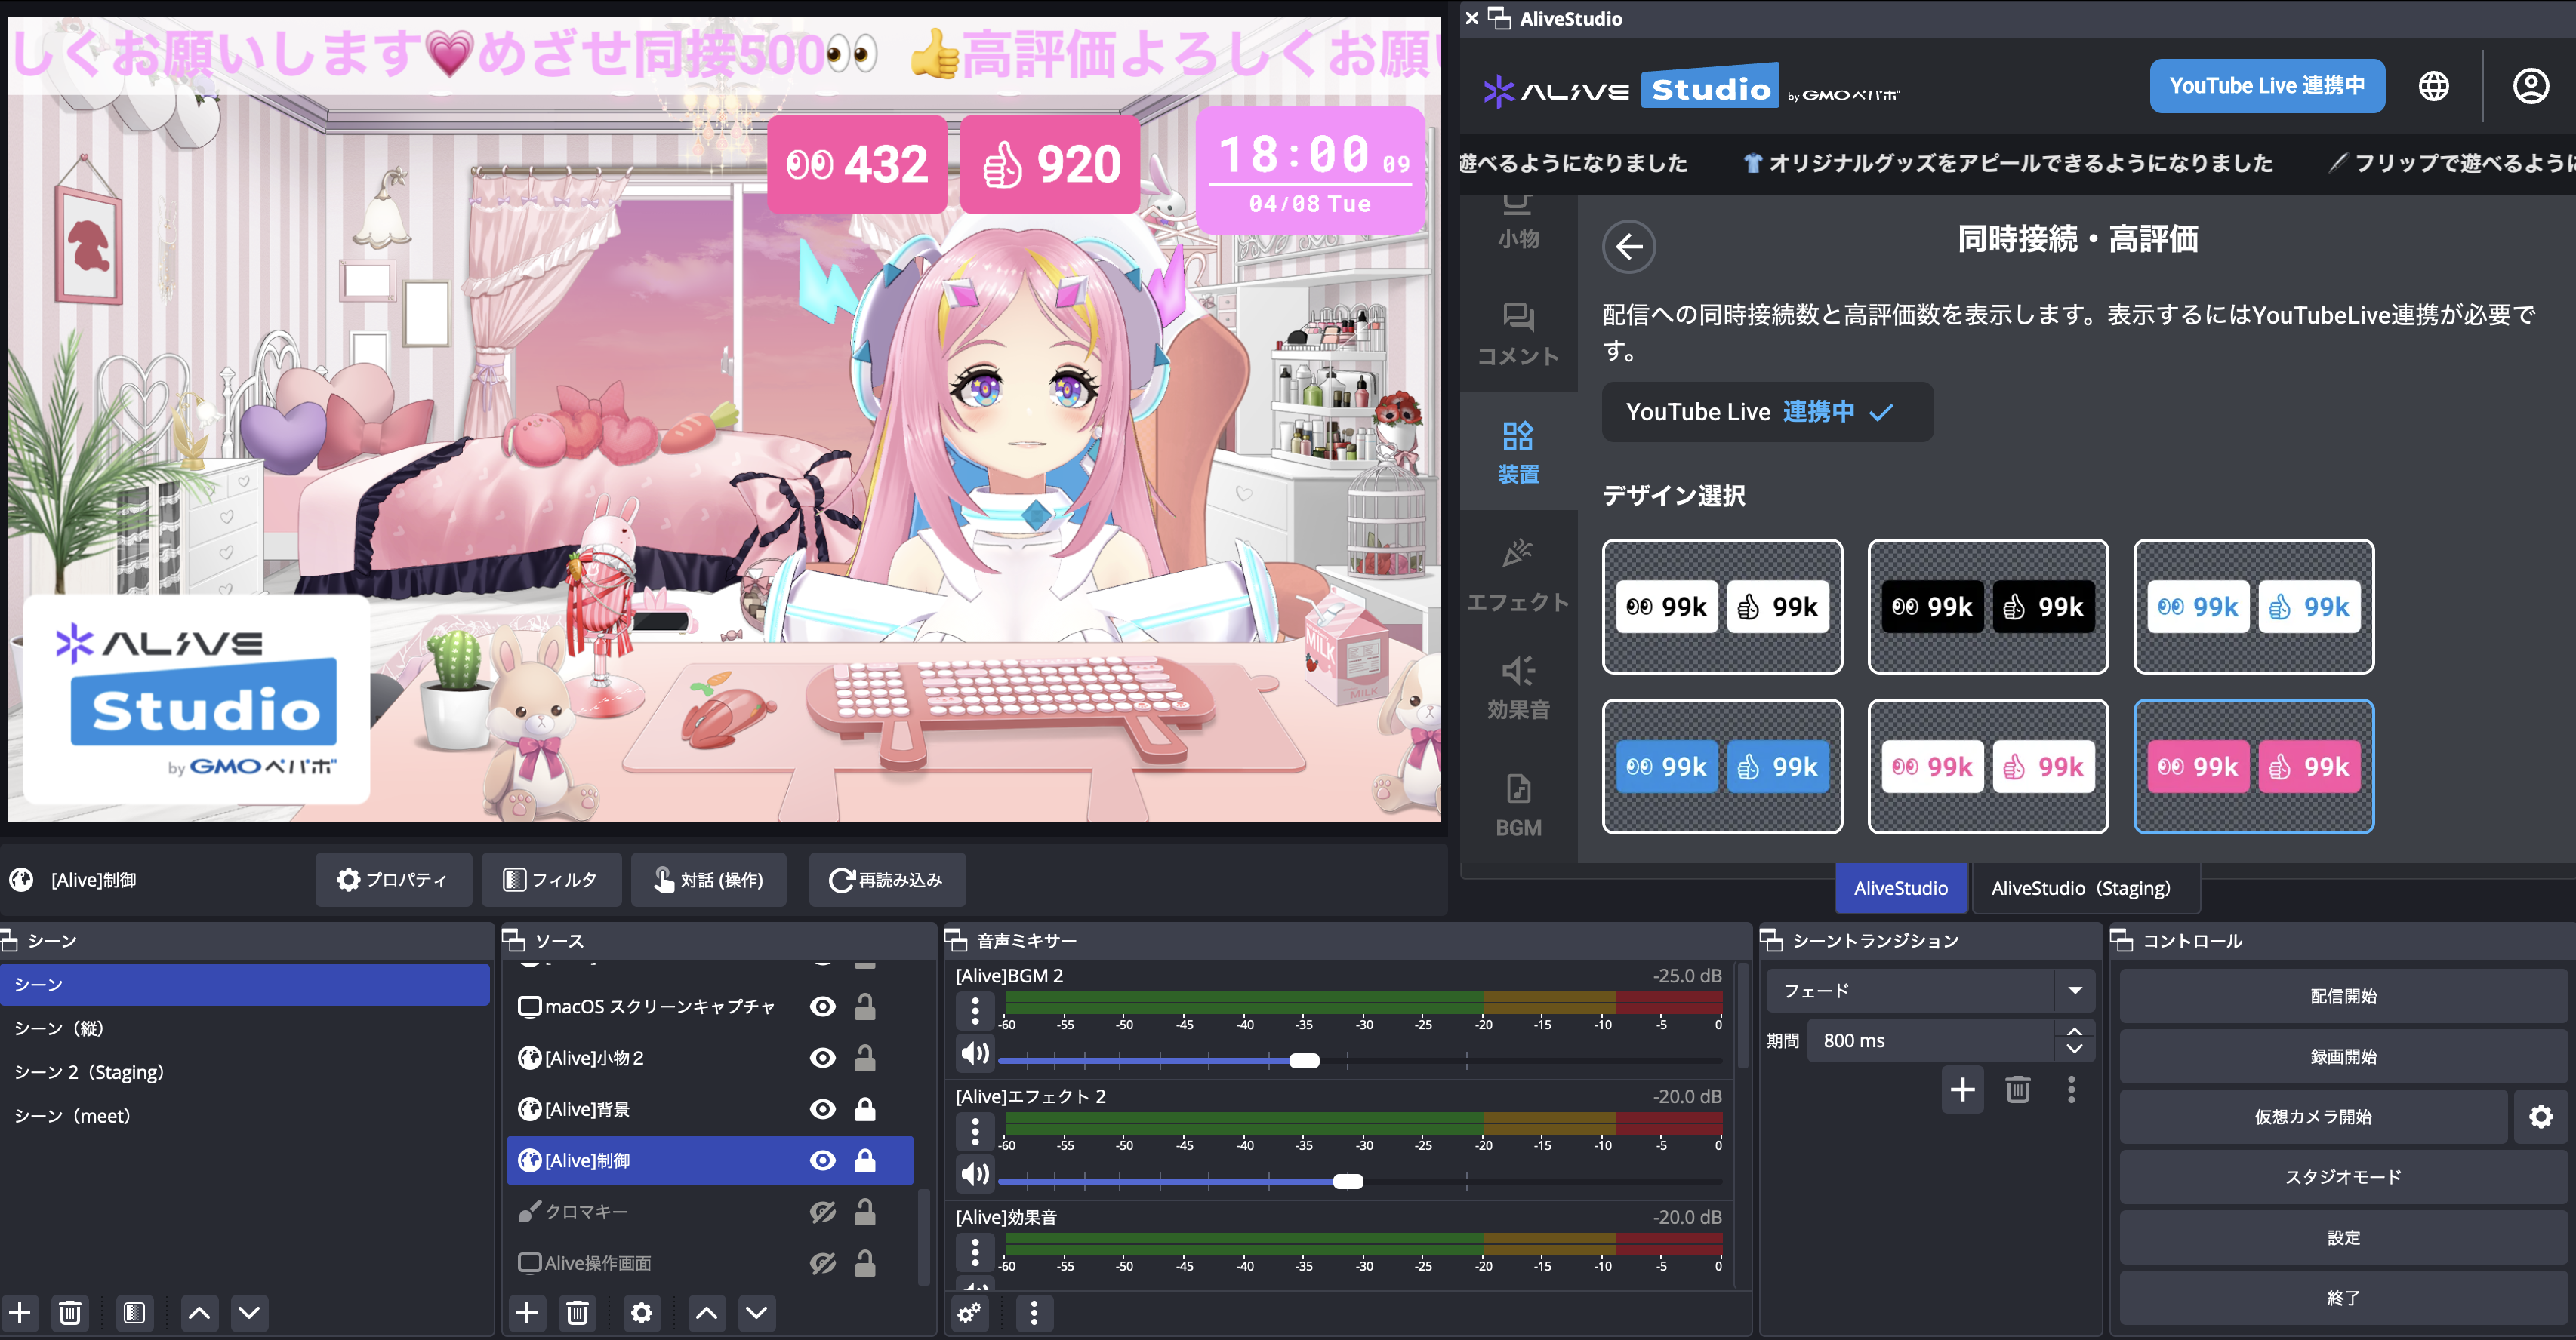This screenshot has height=1340, width=2576.
Task: Mute the [Alive]BGM 2 audio
Action: point(974,1053)
